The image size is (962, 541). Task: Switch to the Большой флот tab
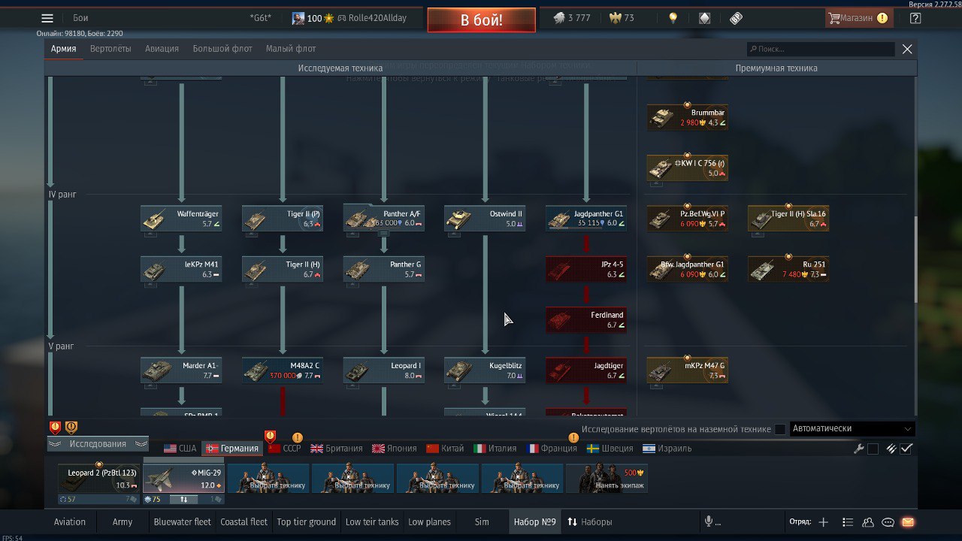click(x=222, y=49)
